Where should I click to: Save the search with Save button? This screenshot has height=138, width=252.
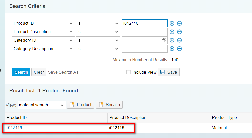(169, 72)
